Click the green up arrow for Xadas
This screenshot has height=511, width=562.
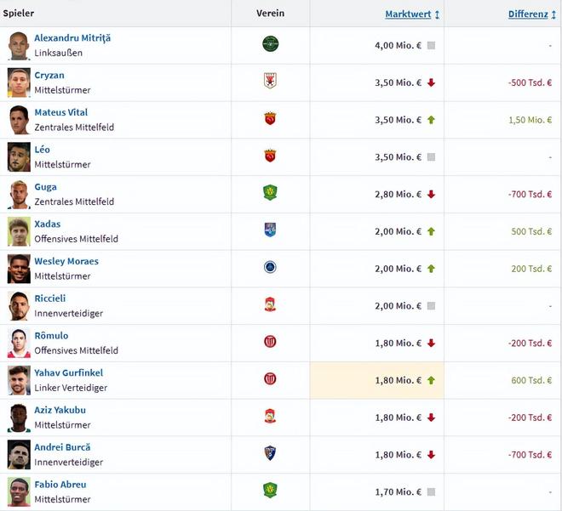431,231
